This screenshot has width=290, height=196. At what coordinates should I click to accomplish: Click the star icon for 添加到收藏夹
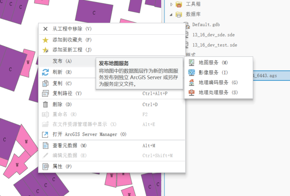coord(45,40)
